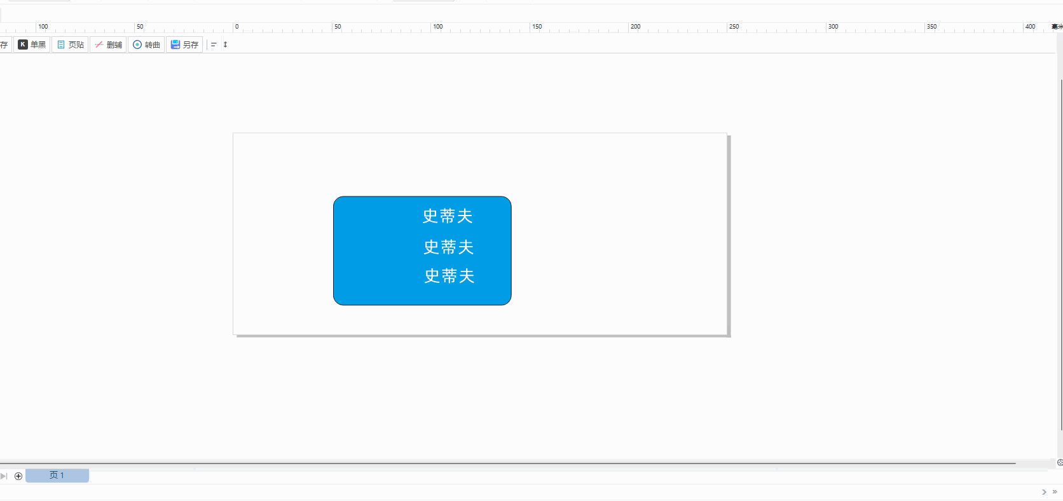
Task: Click the horizontal scrollbar under the canvas
Action: point(507,463)
